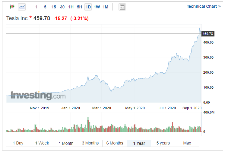Toggle the 1D daily interval

pos(88,7)
